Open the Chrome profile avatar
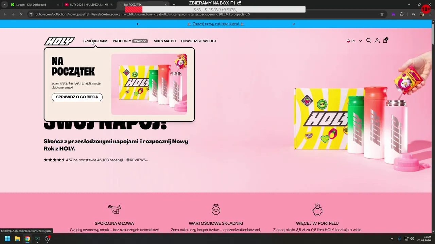435x244 pixels. (x=422, y=14)
